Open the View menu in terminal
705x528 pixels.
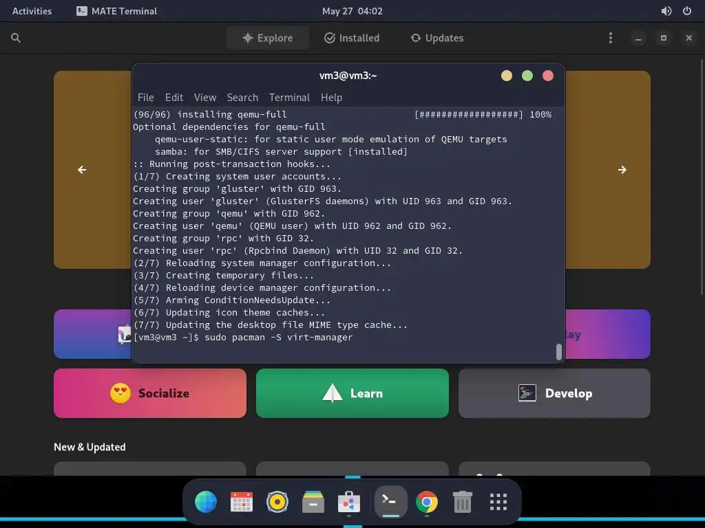(x=205, y=98)
